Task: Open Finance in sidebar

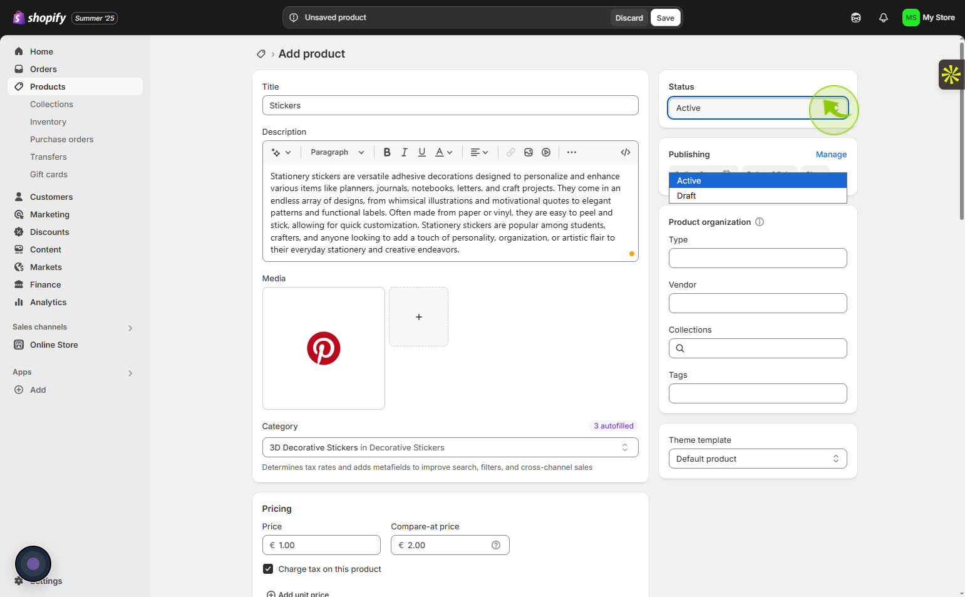Action: (75, 284)
